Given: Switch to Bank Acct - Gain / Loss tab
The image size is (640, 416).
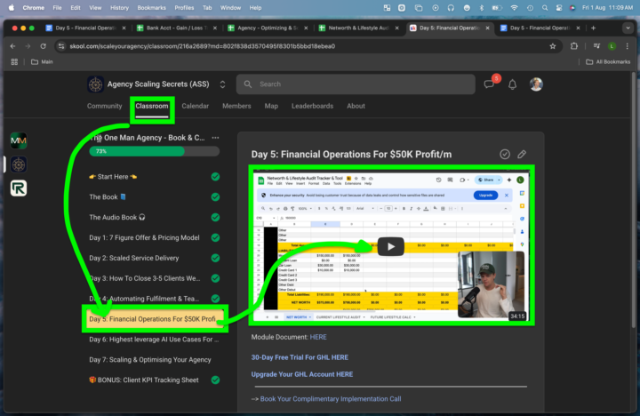Looking at the screenshot, I should [x=177, y=28].
